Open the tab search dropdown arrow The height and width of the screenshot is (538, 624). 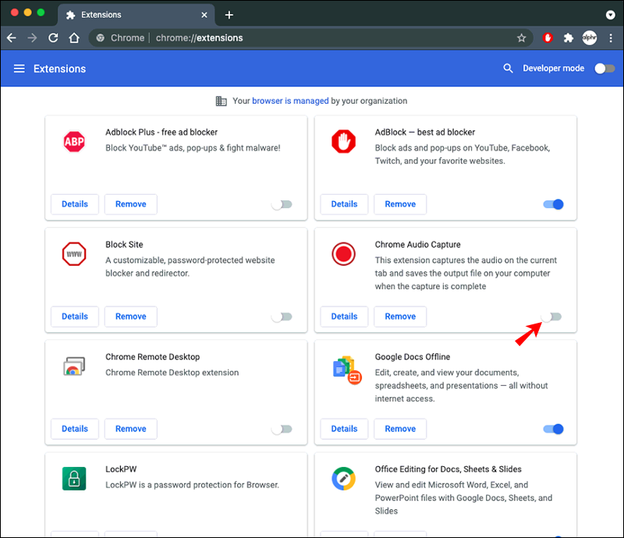610,15
